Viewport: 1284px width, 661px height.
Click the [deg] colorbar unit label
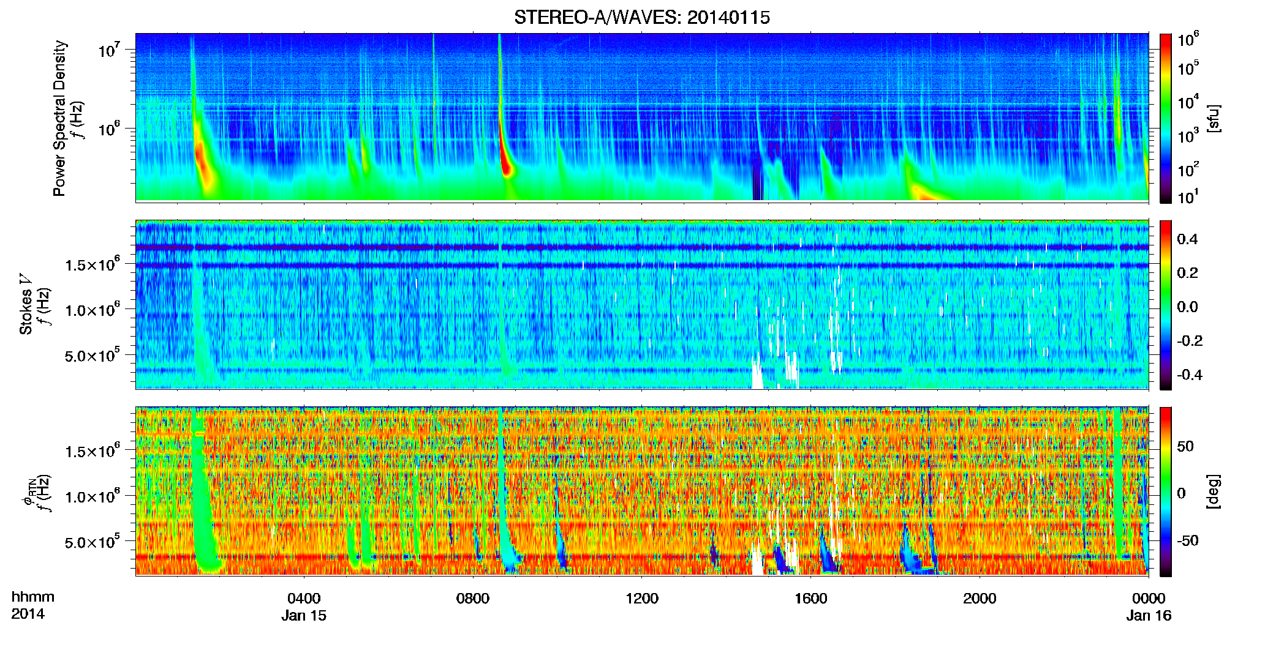pos(1213,491)
